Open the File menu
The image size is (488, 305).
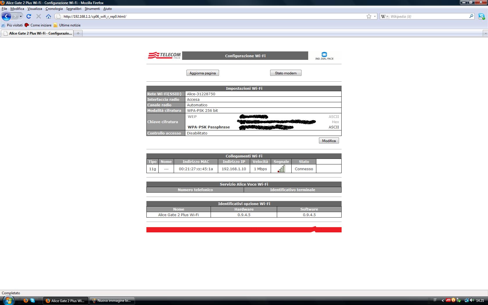(x=4, y=9)
